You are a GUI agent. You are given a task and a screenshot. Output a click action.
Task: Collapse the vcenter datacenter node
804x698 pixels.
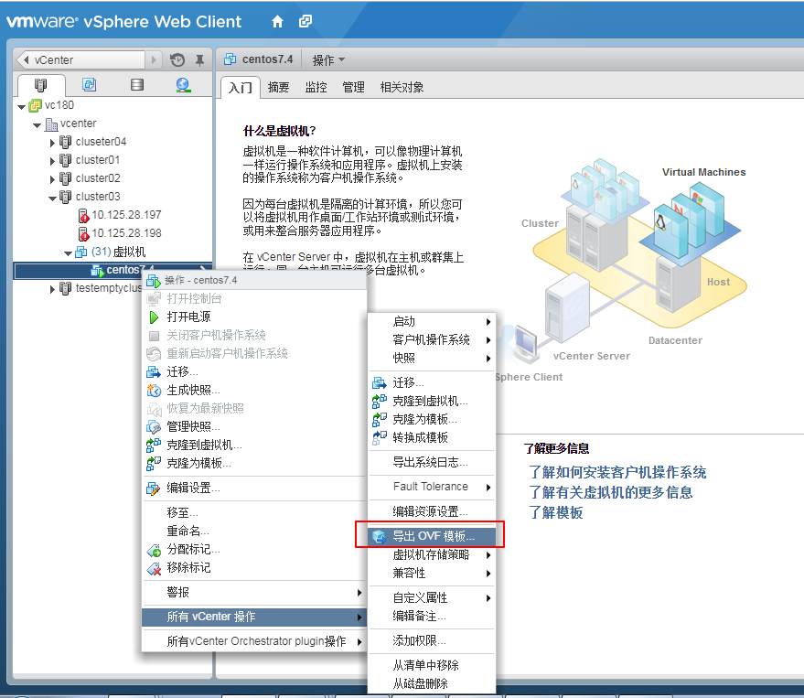click(x=37, y=124)
